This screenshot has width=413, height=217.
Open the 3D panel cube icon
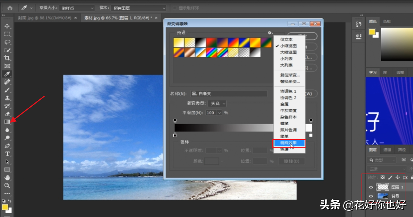358,36
